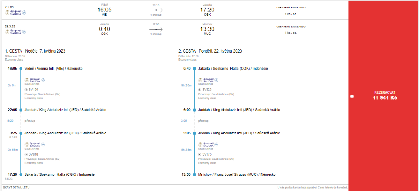This screenshot has width=419, height=191.
Task: Click the '1 přestup' label on the Jakarta–Munich row
Action: pyautogui.click(x=156, y=34)
